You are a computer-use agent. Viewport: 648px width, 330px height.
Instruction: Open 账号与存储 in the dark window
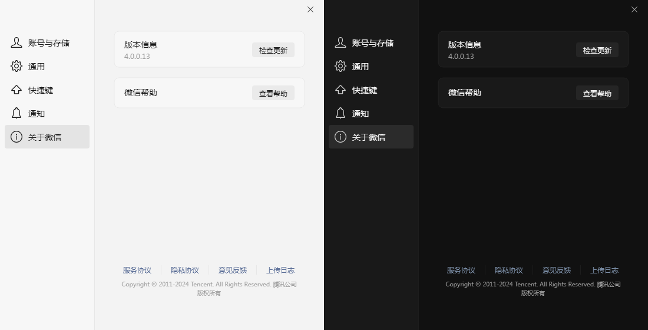(x=371, y=42)
